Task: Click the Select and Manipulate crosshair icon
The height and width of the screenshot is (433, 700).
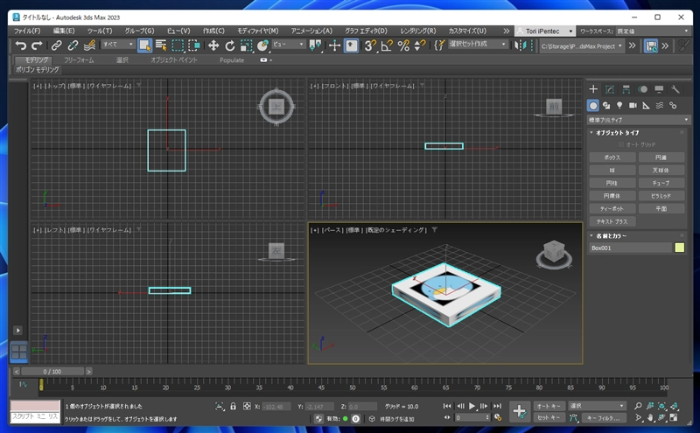Action: 334,45
